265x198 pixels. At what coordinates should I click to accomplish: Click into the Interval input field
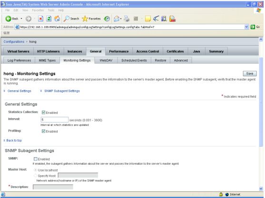[54, 120]
